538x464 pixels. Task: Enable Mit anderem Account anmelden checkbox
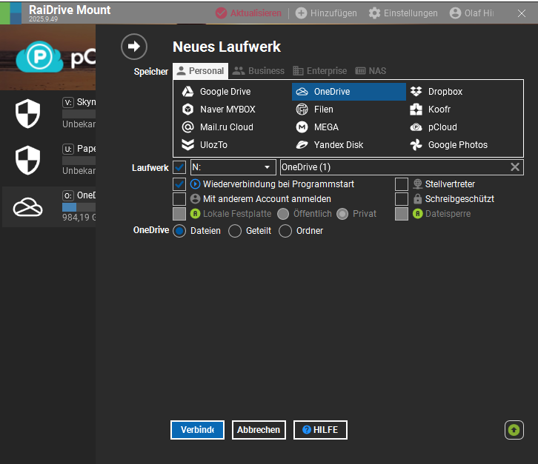click(x=179, y=199)
